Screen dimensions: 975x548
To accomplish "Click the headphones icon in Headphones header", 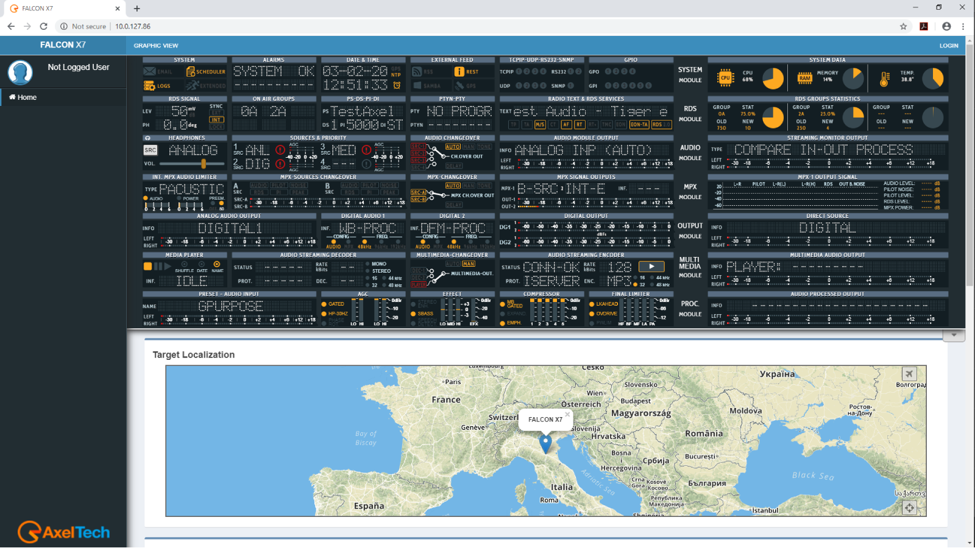I will point(147,138).
